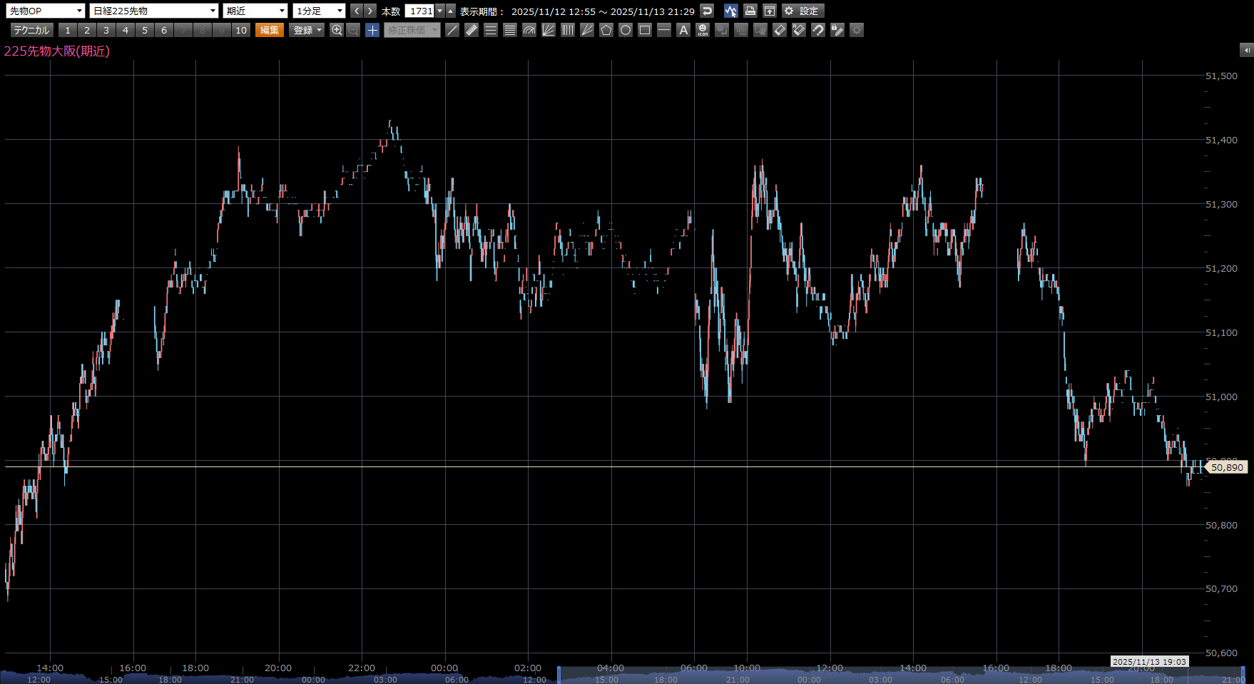Select the circle drawing tool
Screen dimensions: 1254x684
coord(626,30)
